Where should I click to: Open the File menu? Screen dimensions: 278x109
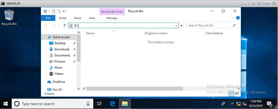tap(48, 18)
